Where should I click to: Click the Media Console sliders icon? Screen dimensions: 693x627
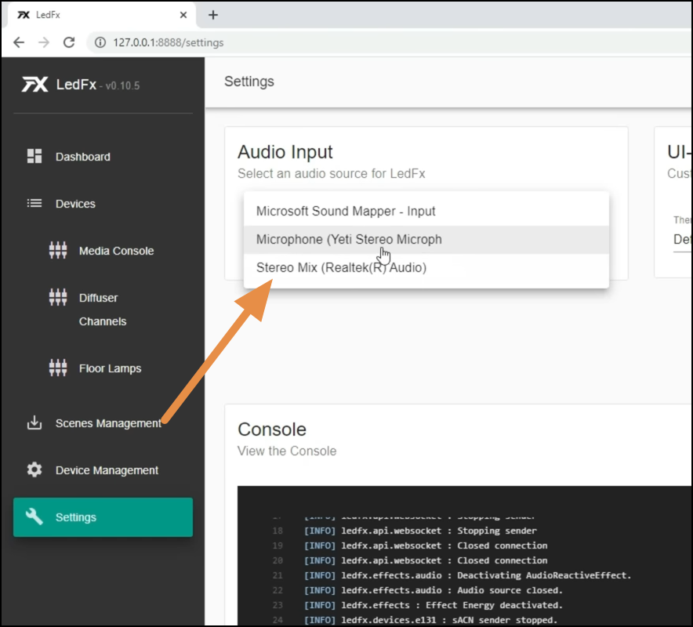click(58, 250)
